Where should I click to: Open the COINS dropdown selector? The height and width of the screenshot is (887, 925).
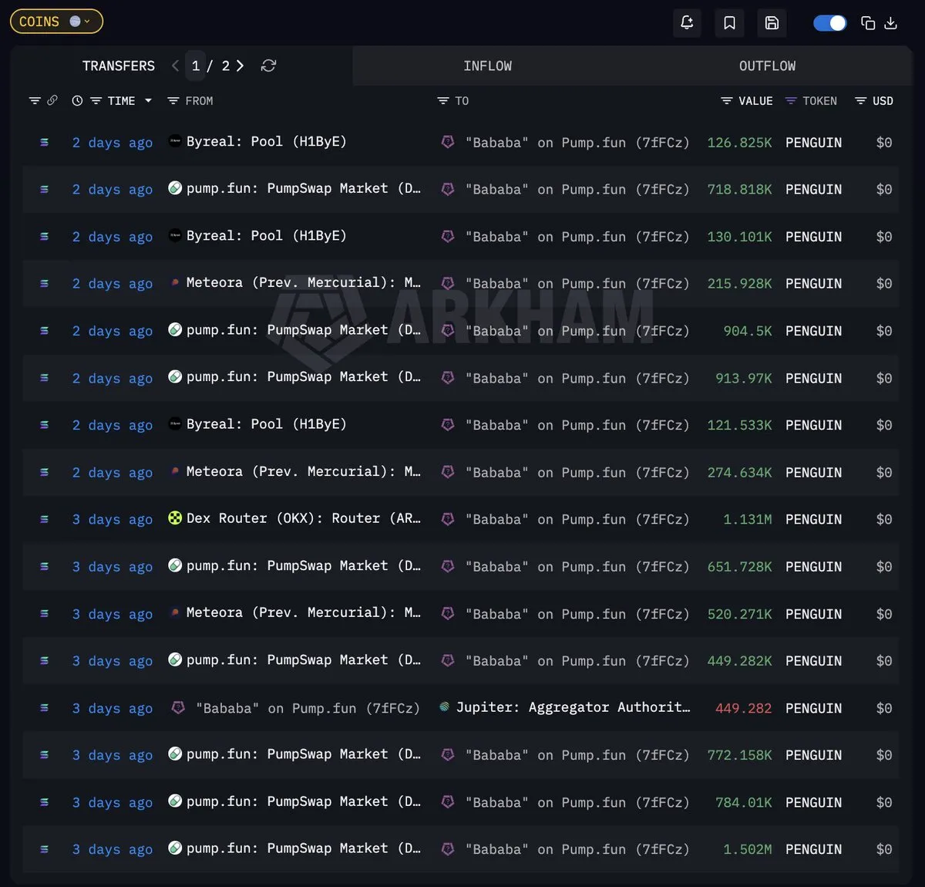[x=56, y=22]
